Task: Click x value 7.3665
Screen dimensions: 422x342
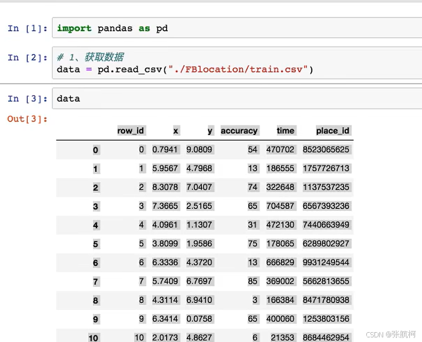Action: [x=165, y=206]
